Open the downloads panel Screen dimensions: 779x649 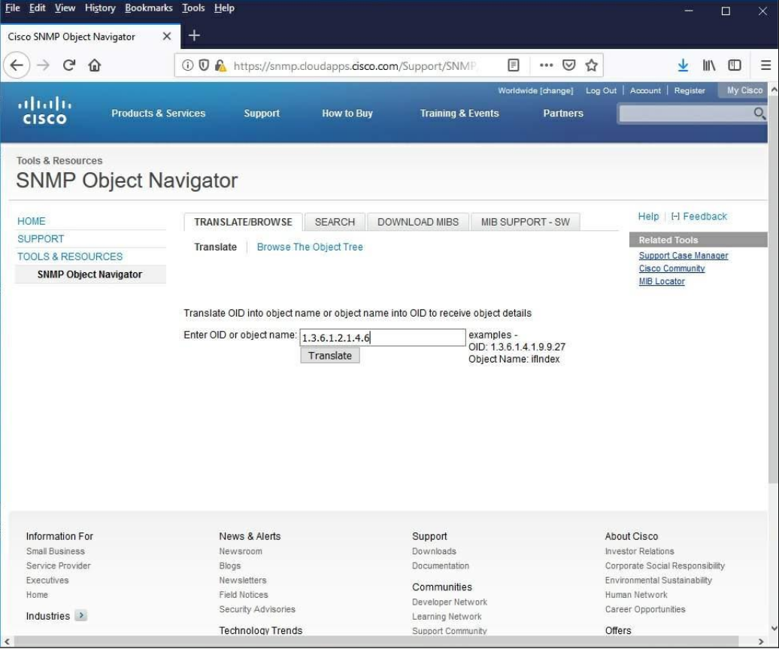click(683, 65)
